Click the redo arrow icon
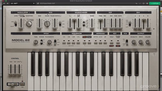The height and width of the screenshot is (91, 162). [140, 3]
